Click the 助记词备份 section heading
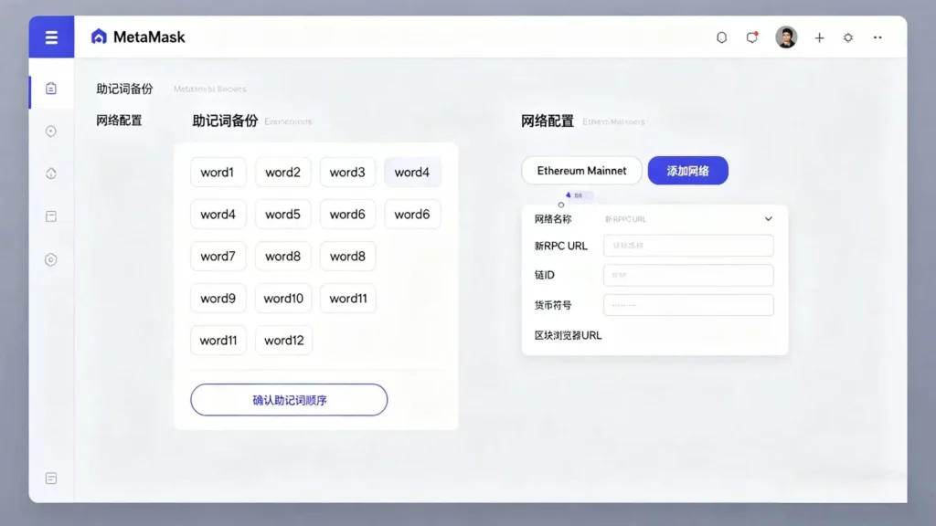Screen dimensions: 936x526 coord(225,121)
